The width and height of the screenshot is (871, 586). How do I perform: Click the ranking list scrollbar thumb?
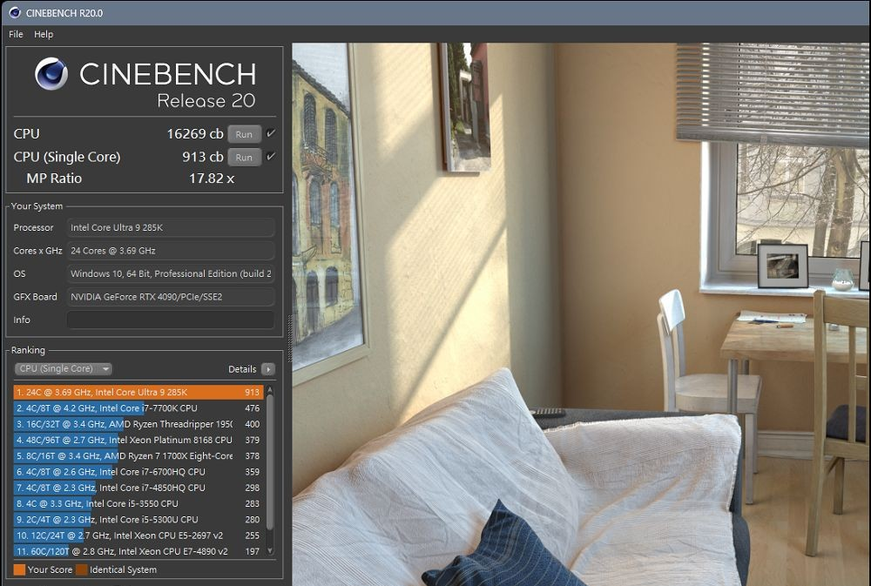click(x=270, y=461)
